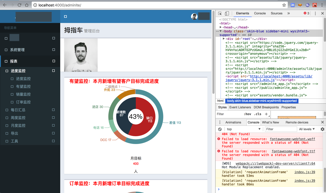The image size is (326, 193).
Task: Open drawer three-dot menu
Action: [220, 122]
